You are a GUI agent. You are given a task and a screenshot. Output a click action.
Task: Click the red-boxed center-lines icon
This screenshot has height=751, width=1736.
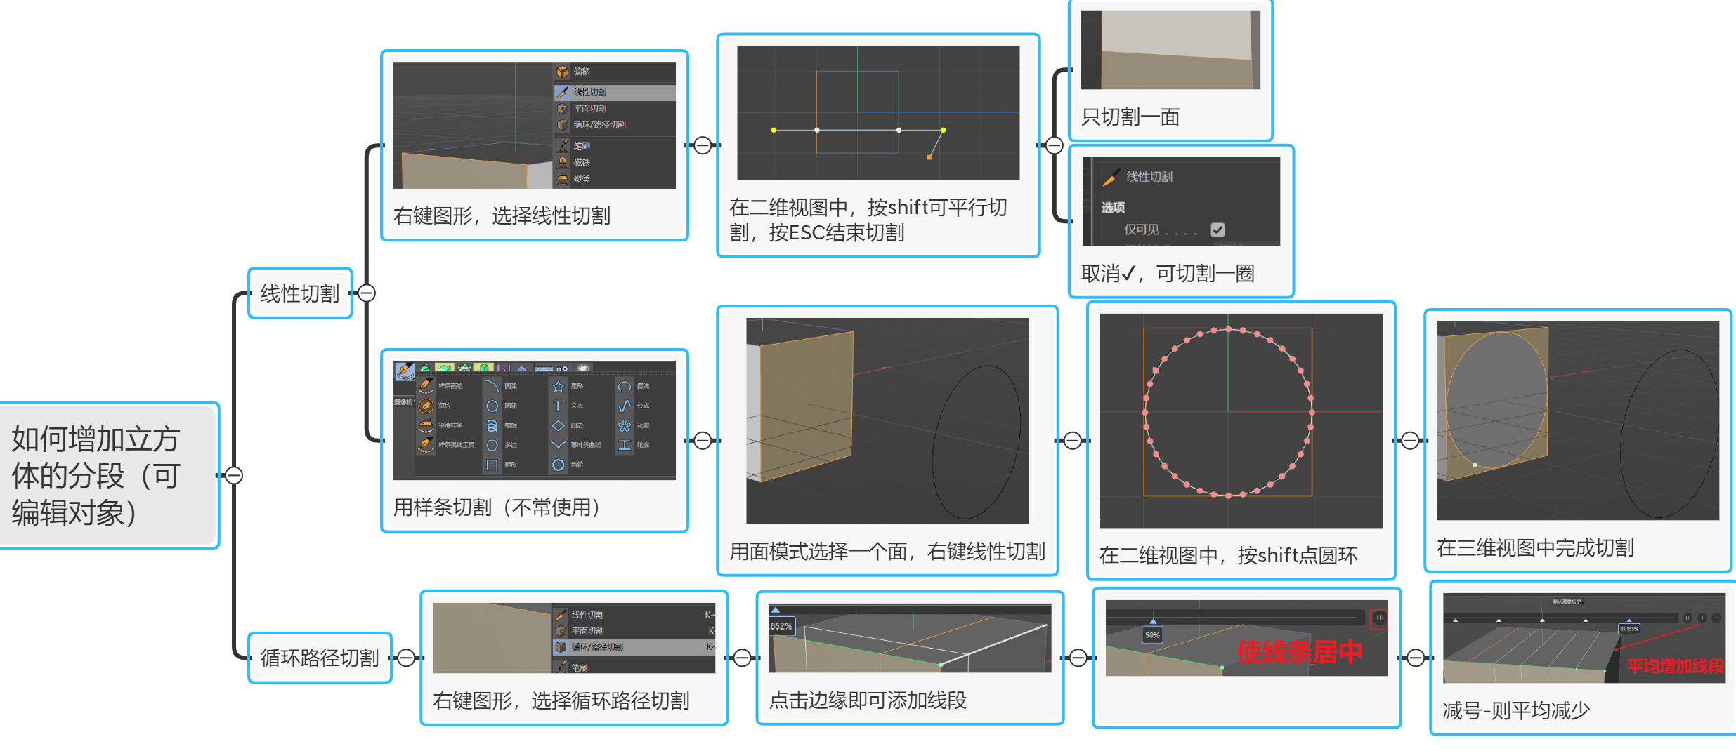pos(1379,618)
